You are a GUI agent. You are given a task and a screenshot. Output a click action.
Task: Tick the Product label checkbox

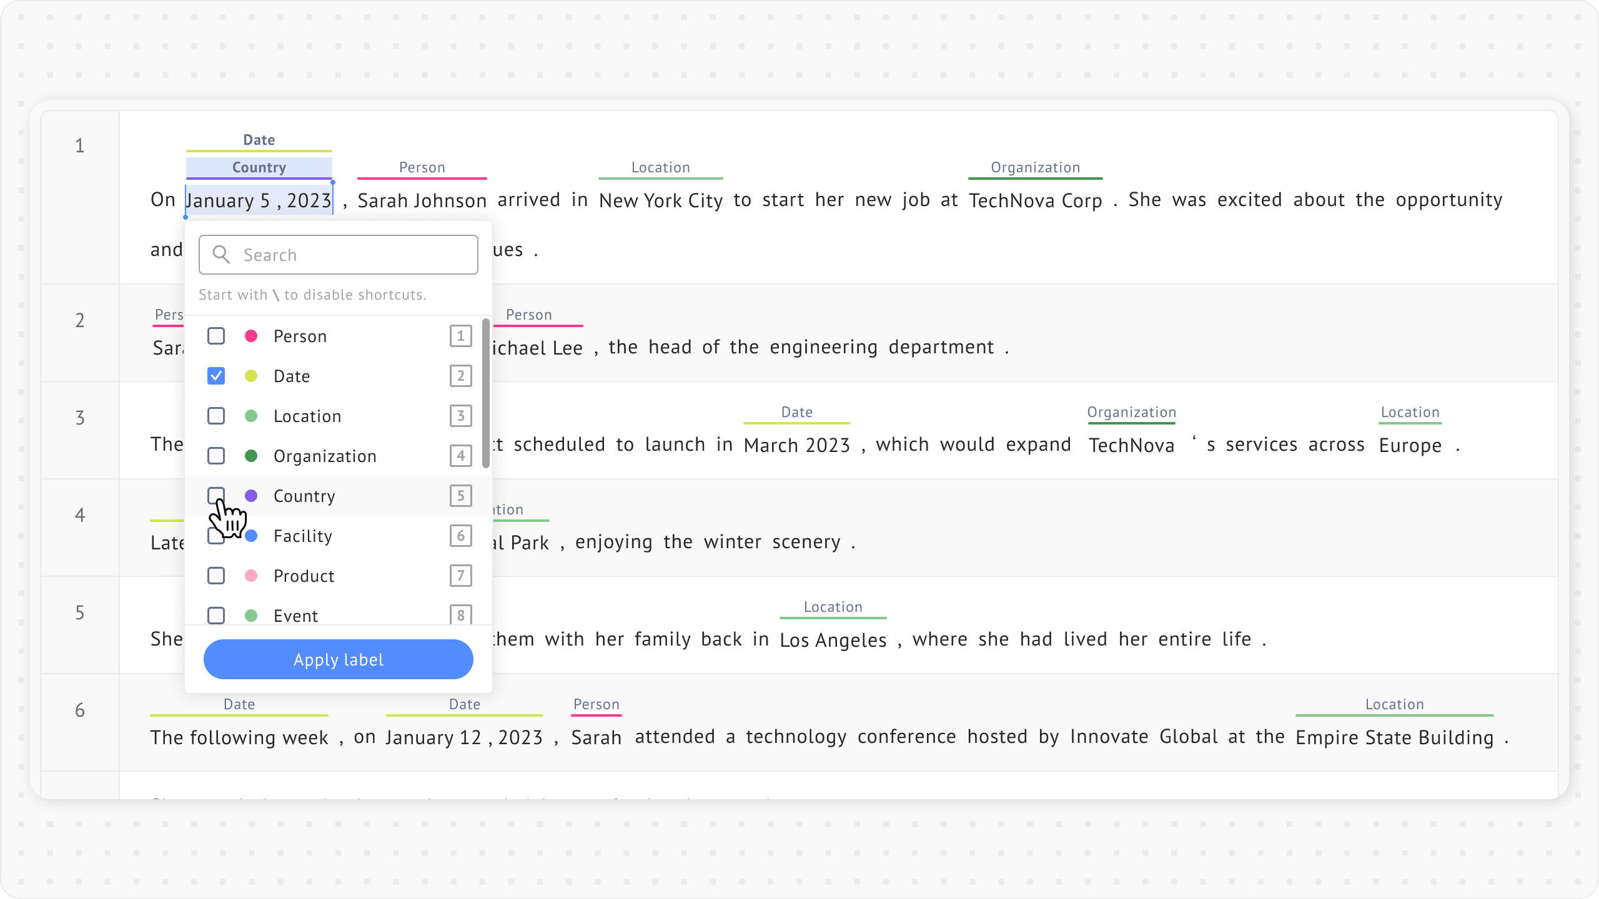tap(216, 576)
